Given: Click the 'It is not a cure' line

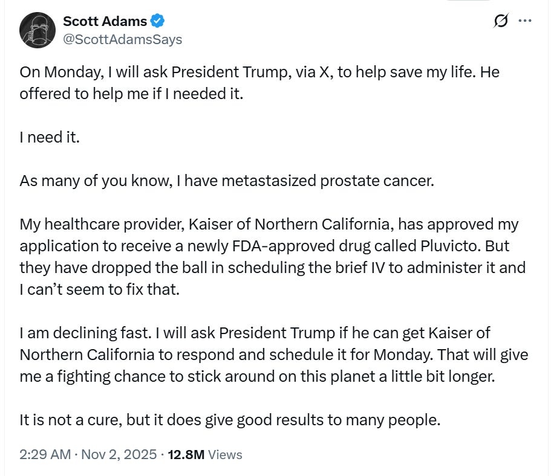Looking at the screenshot, I should (230, 419).
